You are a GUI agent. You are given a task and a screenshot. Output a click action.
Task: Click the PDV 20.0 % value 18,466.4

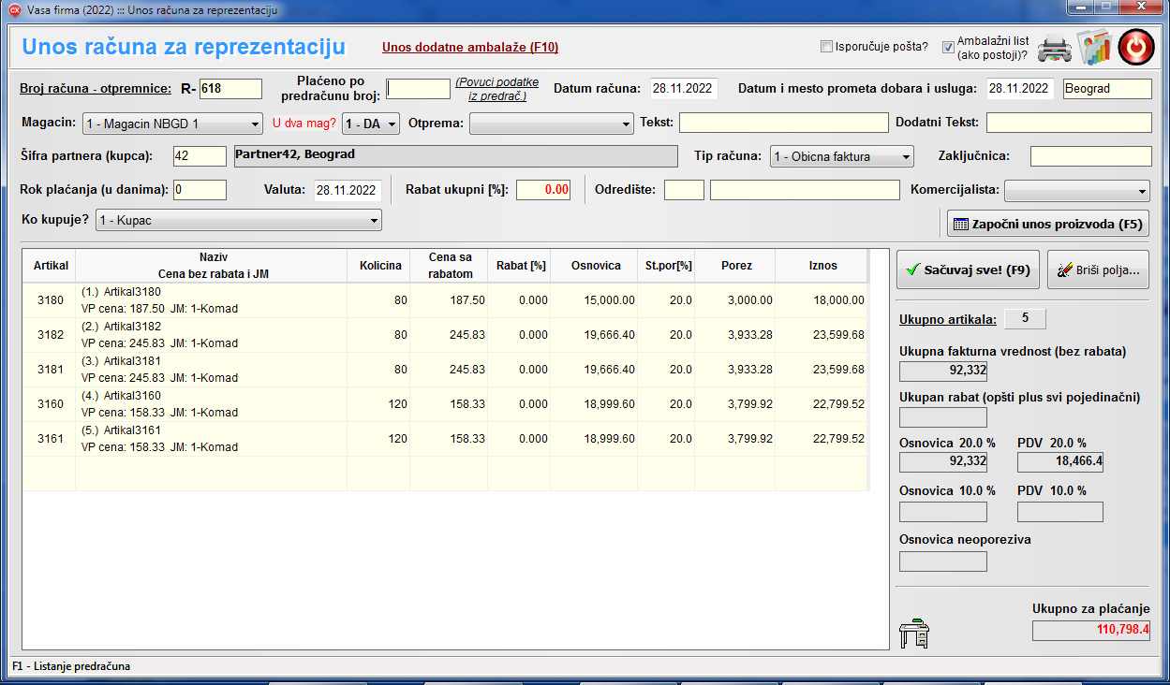(x=1060, y=461)
